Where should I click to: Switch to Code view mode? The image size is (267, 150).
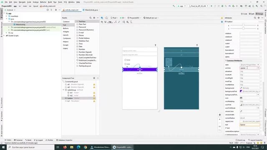coord(244,14)
